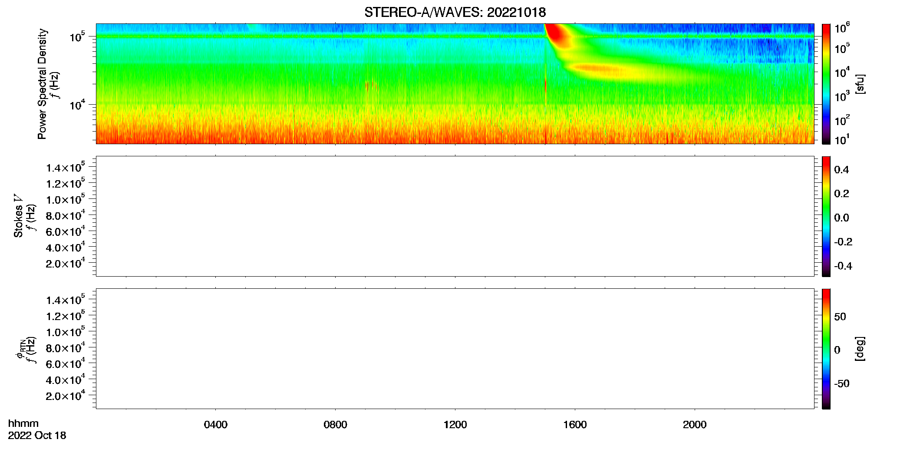Click the Power Spectral Density axis title

[42, 84]
